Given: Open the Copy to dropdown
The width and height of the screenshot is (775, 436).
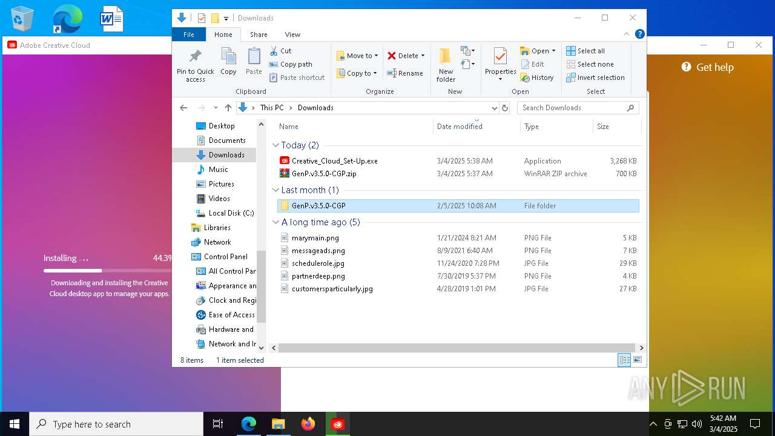Looking at the screenshot, I should click(357, 73).
